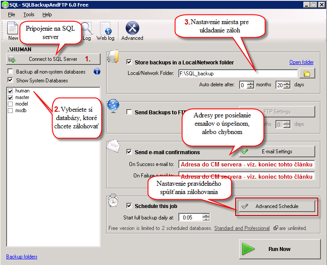Increase daily backup start time
Image resolution: width=327 pixels, height=265 pixels.
206,216
